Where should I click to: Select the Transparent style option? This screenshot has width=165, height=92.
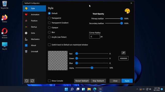coord(49,18)
